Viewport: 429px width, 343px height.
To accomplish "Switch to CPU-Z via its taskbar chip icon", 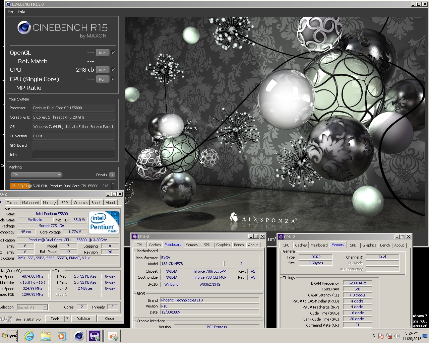I will [x=95, y=336].
